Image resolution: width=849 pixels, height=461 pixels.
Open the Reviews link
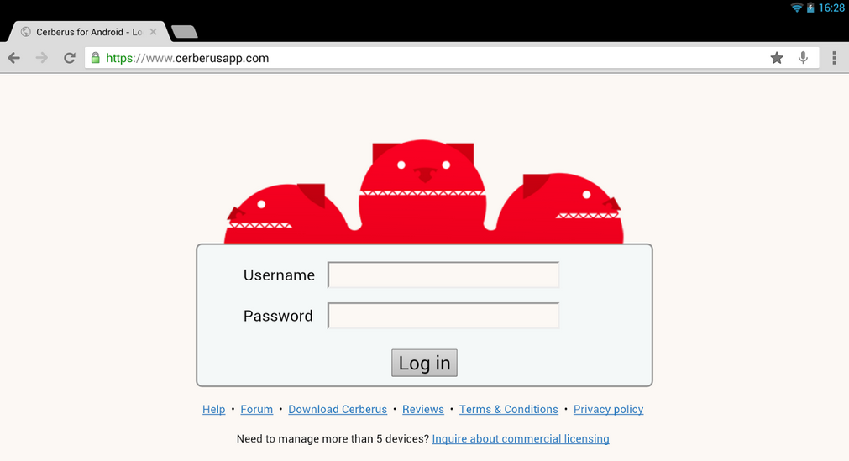coord(423,410)
